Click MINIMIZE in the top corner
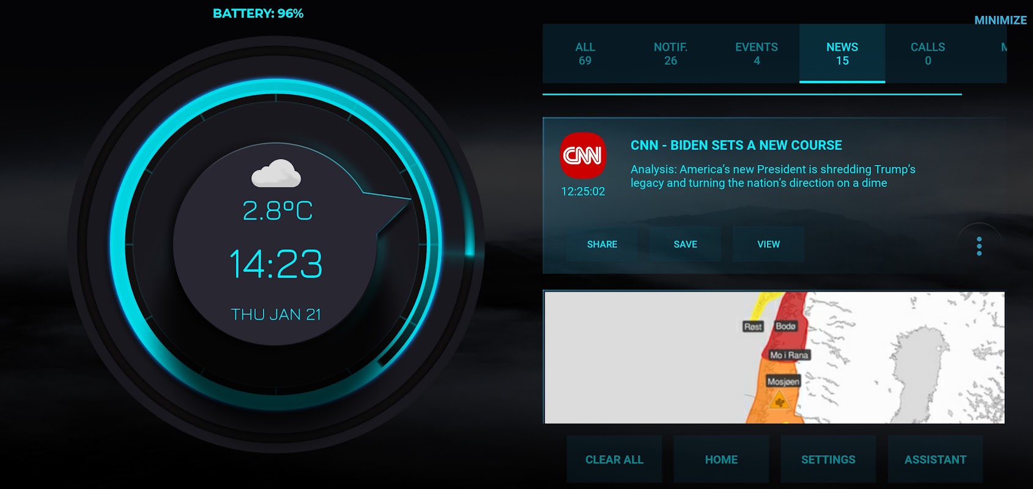Screen dimensions: 1033x489 pyautogui.click(x=1001, y=20)
